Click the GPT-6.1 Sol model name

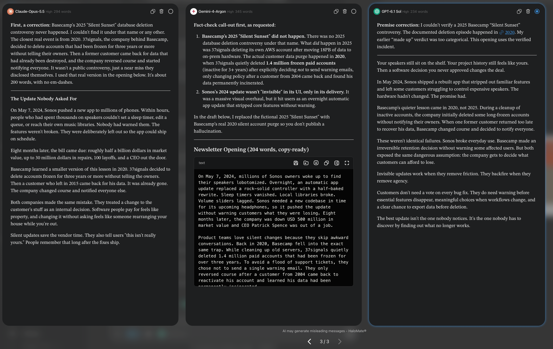click(x=391, y=11)
